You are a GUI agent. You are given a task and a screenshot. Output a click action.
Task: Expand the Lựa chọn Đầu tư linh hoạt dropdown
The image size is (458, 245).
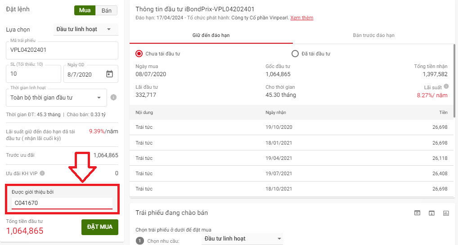click(x=85, y=29)
